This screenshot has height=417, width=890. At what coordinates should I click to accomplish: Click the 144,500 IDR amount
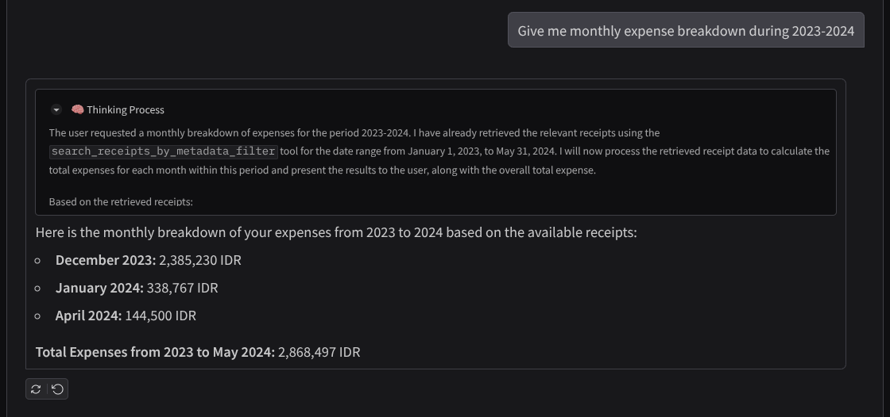[x=161, y=316]
